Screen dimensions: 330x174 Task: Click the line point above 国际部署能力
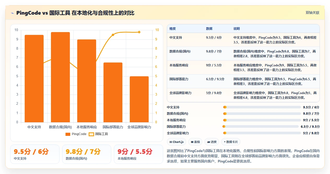[x=113, y=35]
